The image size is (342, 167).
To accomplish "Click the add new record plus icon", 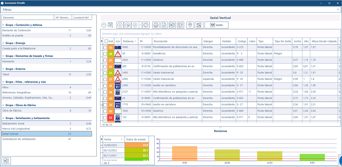I will click(x=119, y=25).
